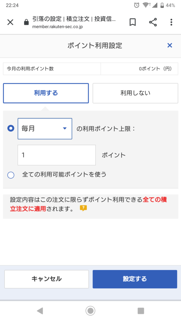Select 全ての利用可能ポイントを使う radio button
The height and width of the screenshot is (321, 181).
(11, 175)
